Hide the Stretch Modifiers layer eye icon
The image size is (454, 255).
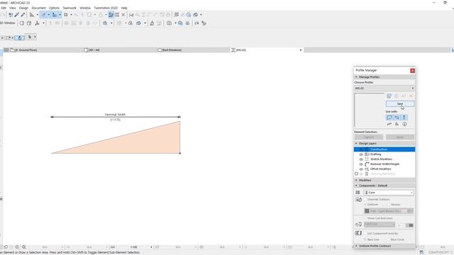click(361, 159)
